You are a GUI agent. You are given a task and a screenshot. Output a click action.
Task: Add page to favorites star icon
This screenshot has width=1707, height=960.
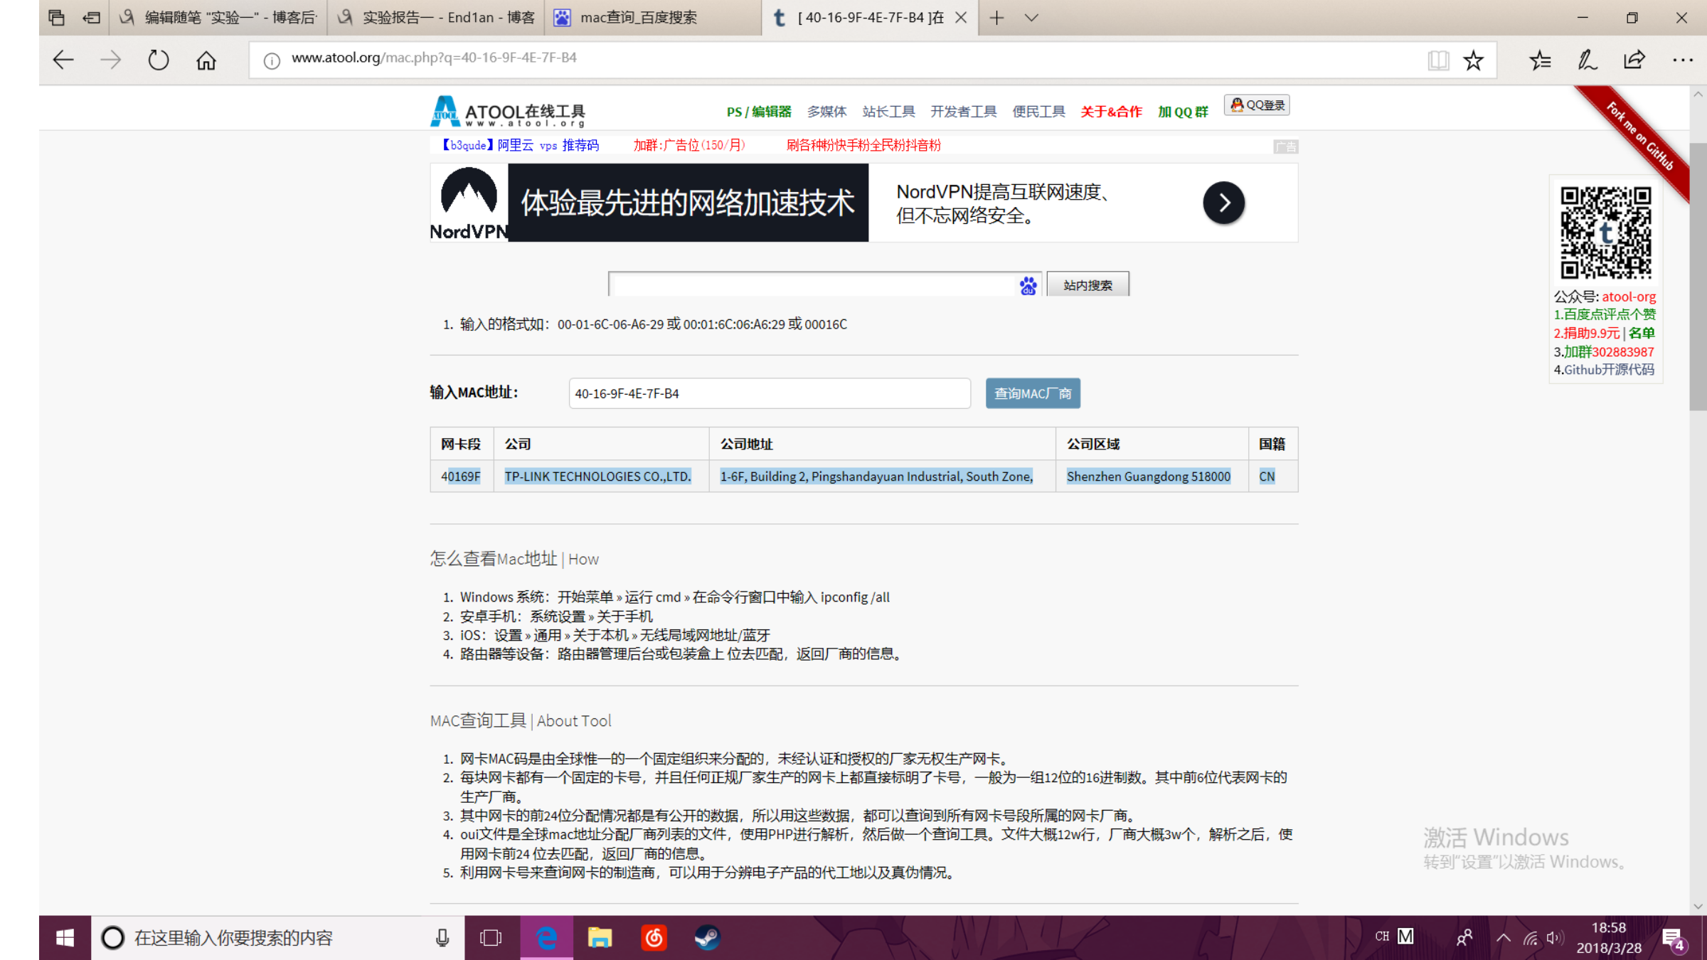coord(1473,60)
